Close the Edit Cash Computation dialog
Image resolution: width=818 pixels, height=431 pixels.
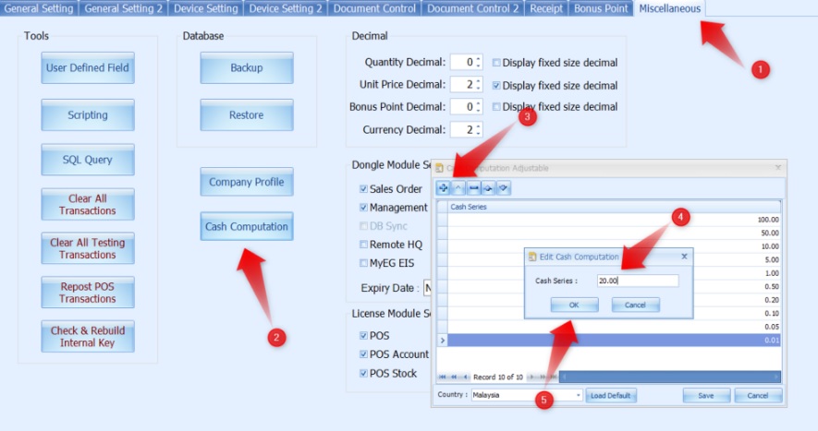click(x=684, y=257)
